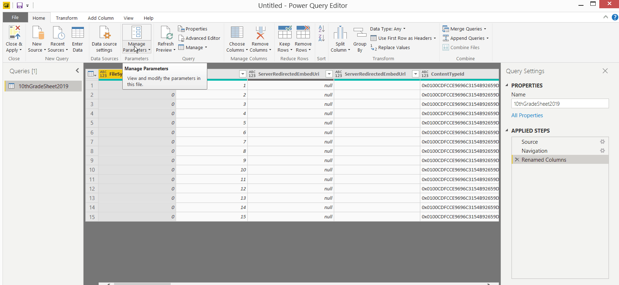Viewport: 619px width, 285px height.
Task: Switch to the Home tab
Action: click(x=39, y=18)
